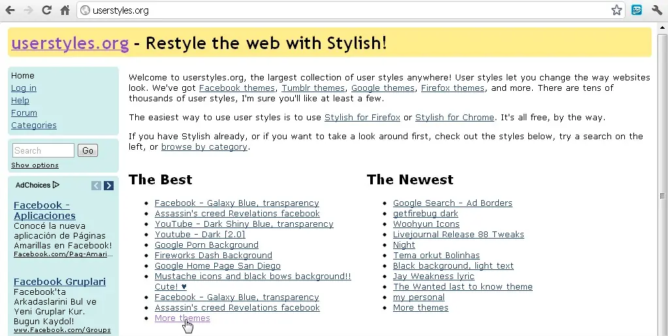Open Facebook.com/Pag-Amari... ad URL
The height and width of the screenshot is (336, 668).
tap(63, 254)
